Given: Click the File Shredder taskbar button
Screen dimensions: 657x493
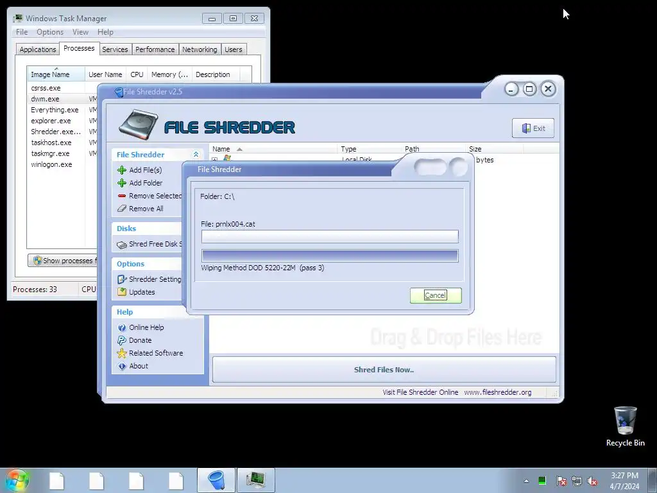Looking at the screenshot, I should [216, 480].
